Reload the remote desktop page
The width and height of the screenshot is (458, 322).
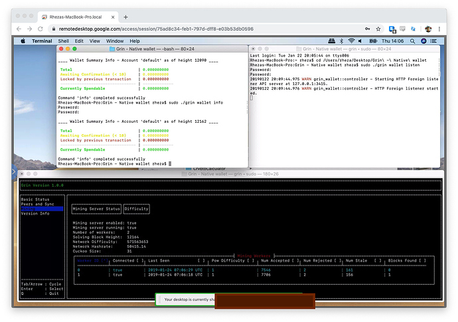[40, 29]
